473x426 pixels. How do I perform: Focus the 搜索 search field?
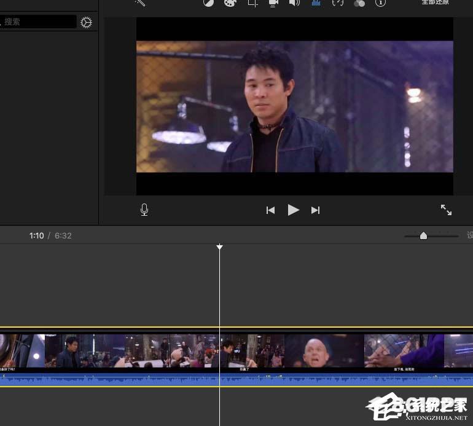[37, 22]
